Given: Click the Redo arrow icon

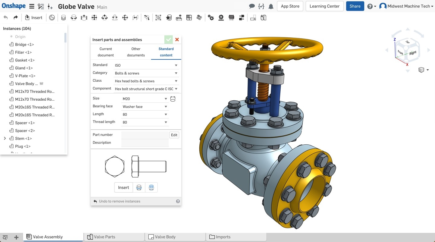Looking at the screenshot, I should (x=16, y=18).
